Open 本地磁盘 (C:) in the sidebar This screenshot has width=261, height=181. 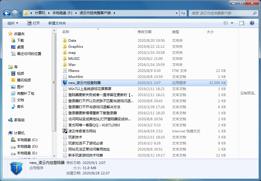tap(24, 140)
